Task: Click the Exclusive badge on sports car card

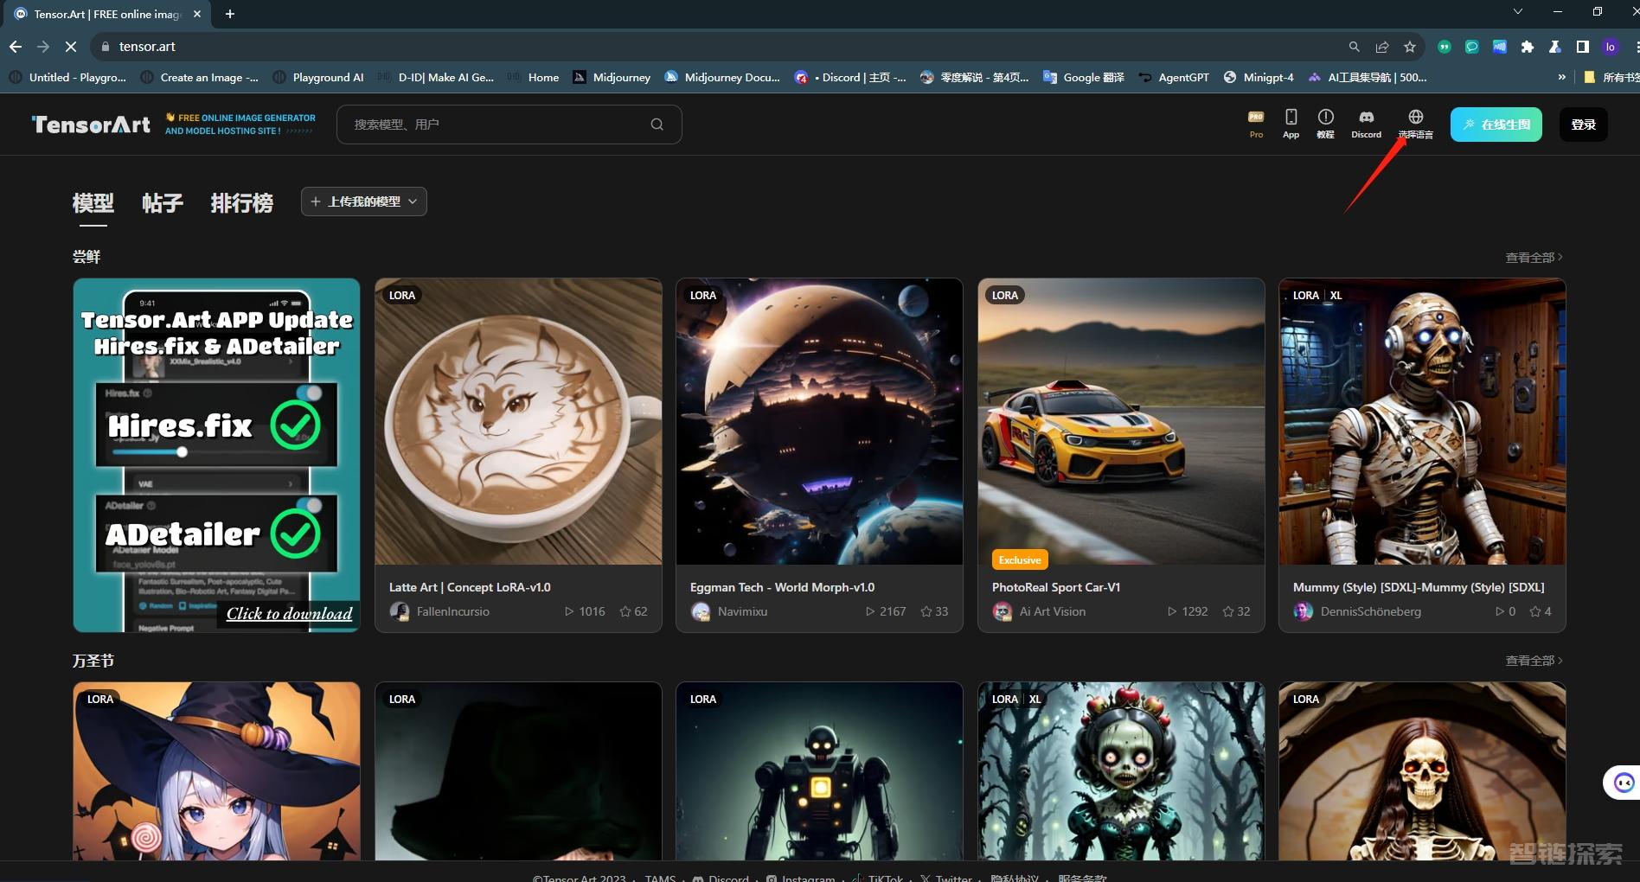Action: tap(1020, 560)
